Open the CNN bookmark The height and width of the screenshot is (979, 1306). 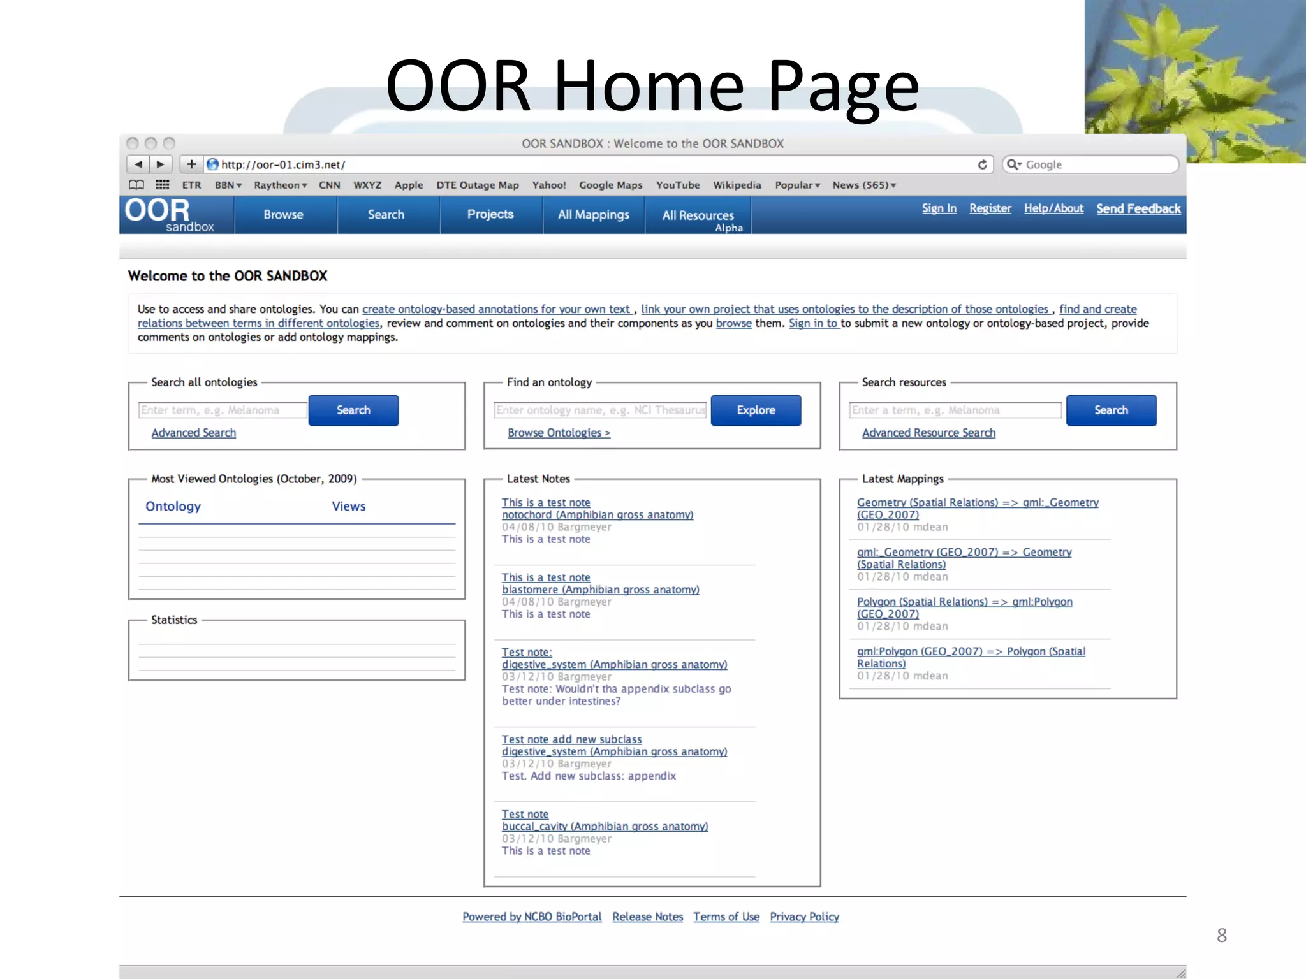click(330, 185)
